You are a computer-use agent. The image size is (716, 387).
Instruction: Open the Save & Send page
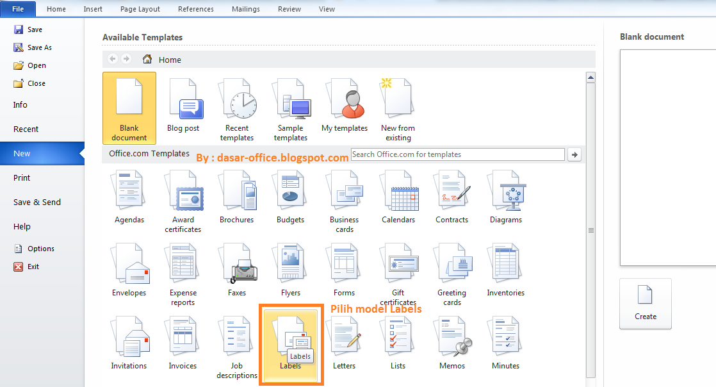[x=37, y=202]
